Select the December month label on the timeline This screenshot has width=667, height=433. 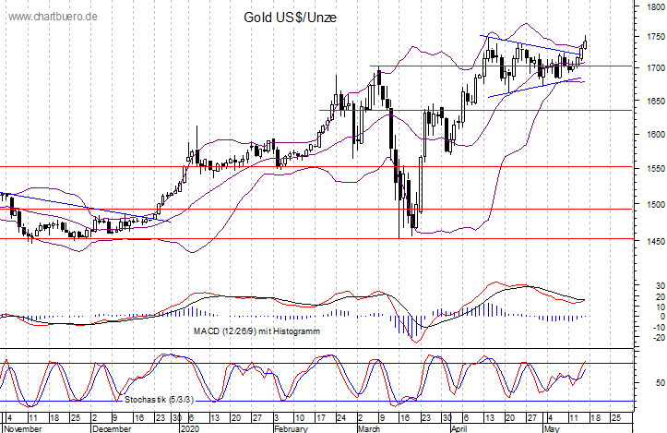pyautogui.click(x=112, y=428)
